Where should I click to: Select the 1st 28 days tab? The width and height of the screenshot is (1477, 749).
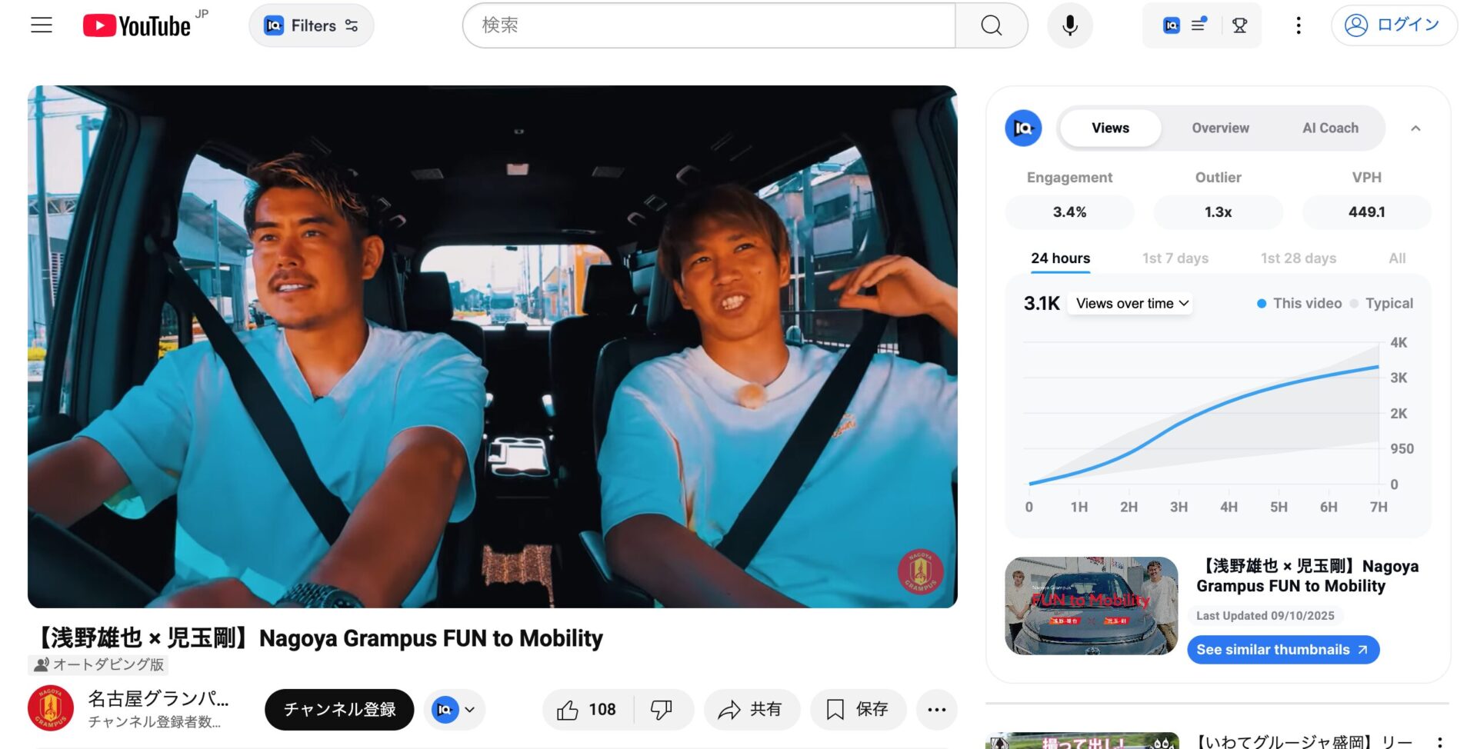(1298, 258)
